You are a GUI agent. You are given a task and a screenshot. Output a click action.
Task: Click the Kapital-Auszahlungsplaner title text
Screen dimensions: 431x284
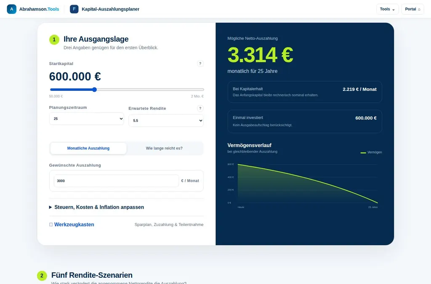(x=111, y=9)
